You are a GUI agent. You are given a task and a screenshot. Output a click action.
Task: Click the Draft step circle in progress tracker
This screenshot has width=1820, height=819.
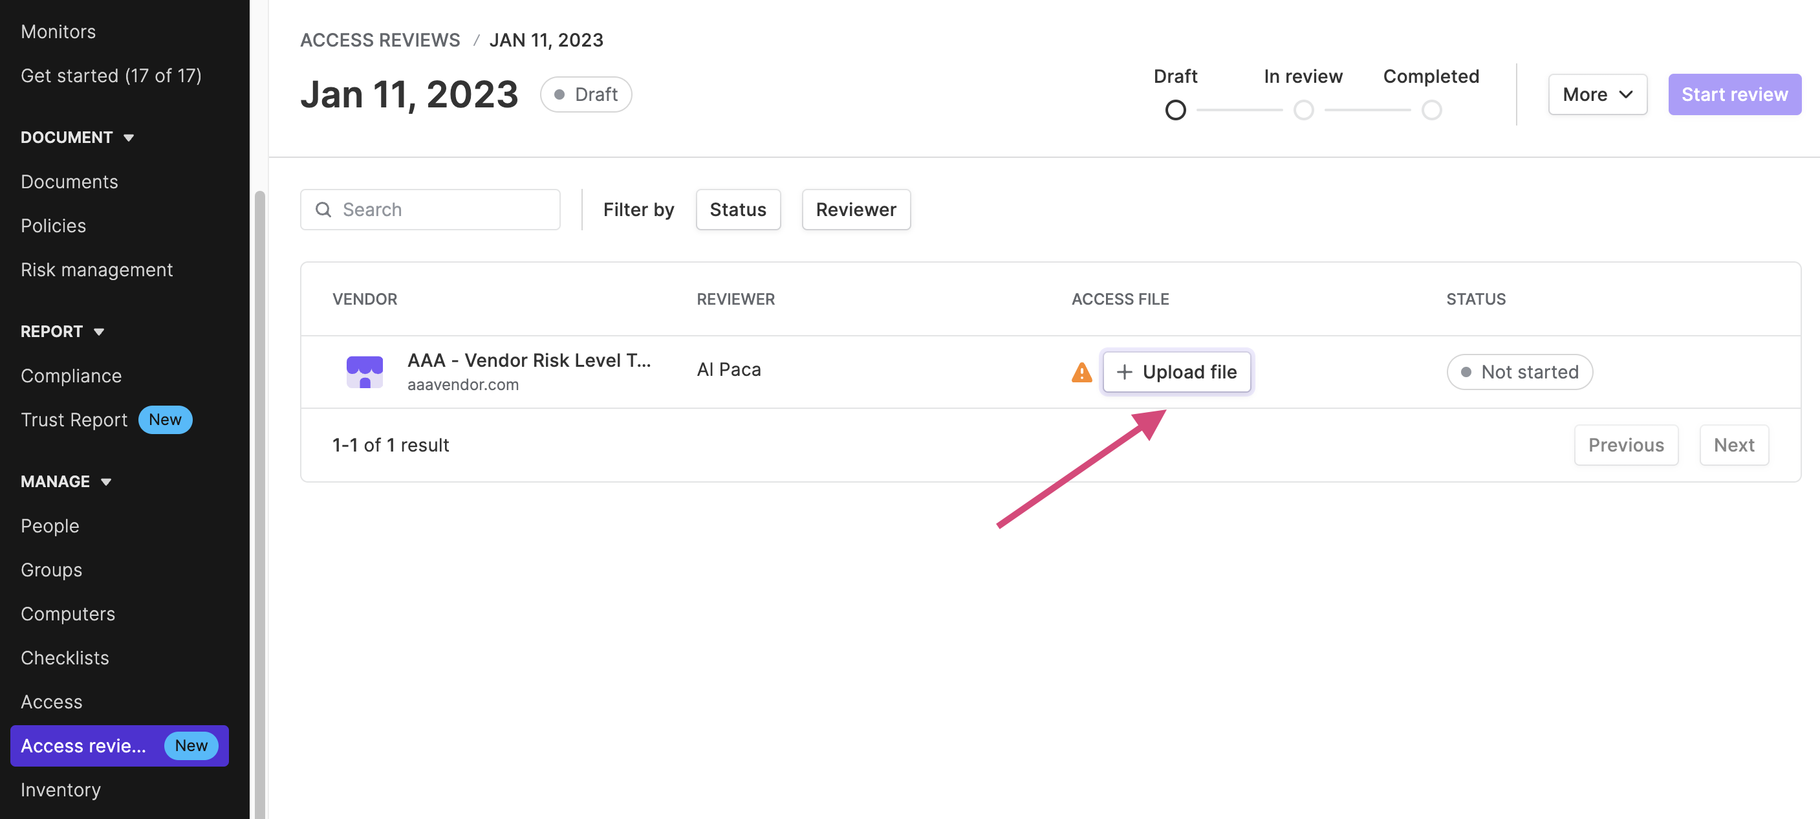1175,110
